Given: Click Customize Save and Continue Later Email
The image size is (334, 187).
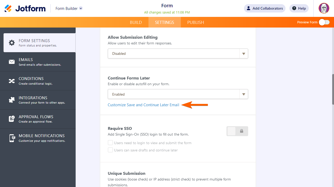Looking at the screenshot, I should (143, 105).
